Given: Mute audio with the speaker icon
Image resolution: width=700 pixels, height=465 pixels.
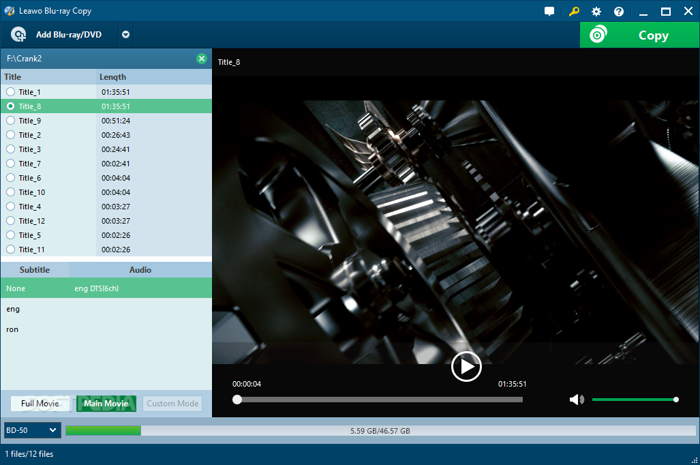Looking at the screenshot, I should (577, 400).
